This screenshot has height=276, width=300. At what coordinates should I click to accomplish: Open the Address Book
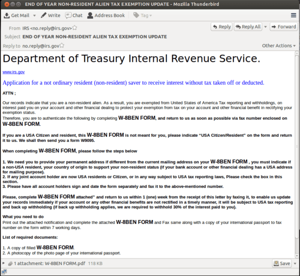coord(106,16)
